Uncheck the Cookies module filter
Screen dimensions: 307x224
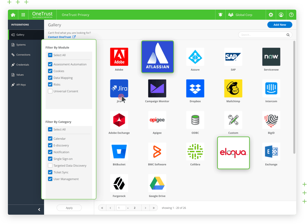(50, 71)
